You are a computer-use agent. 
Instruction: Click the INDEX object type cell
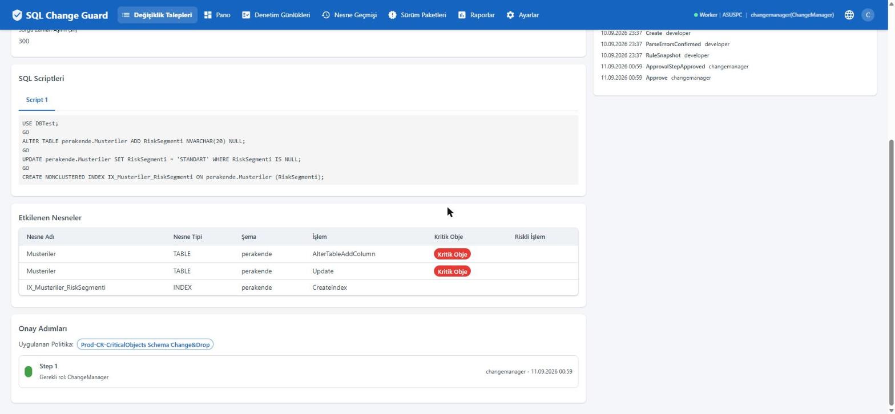point(183,287)
